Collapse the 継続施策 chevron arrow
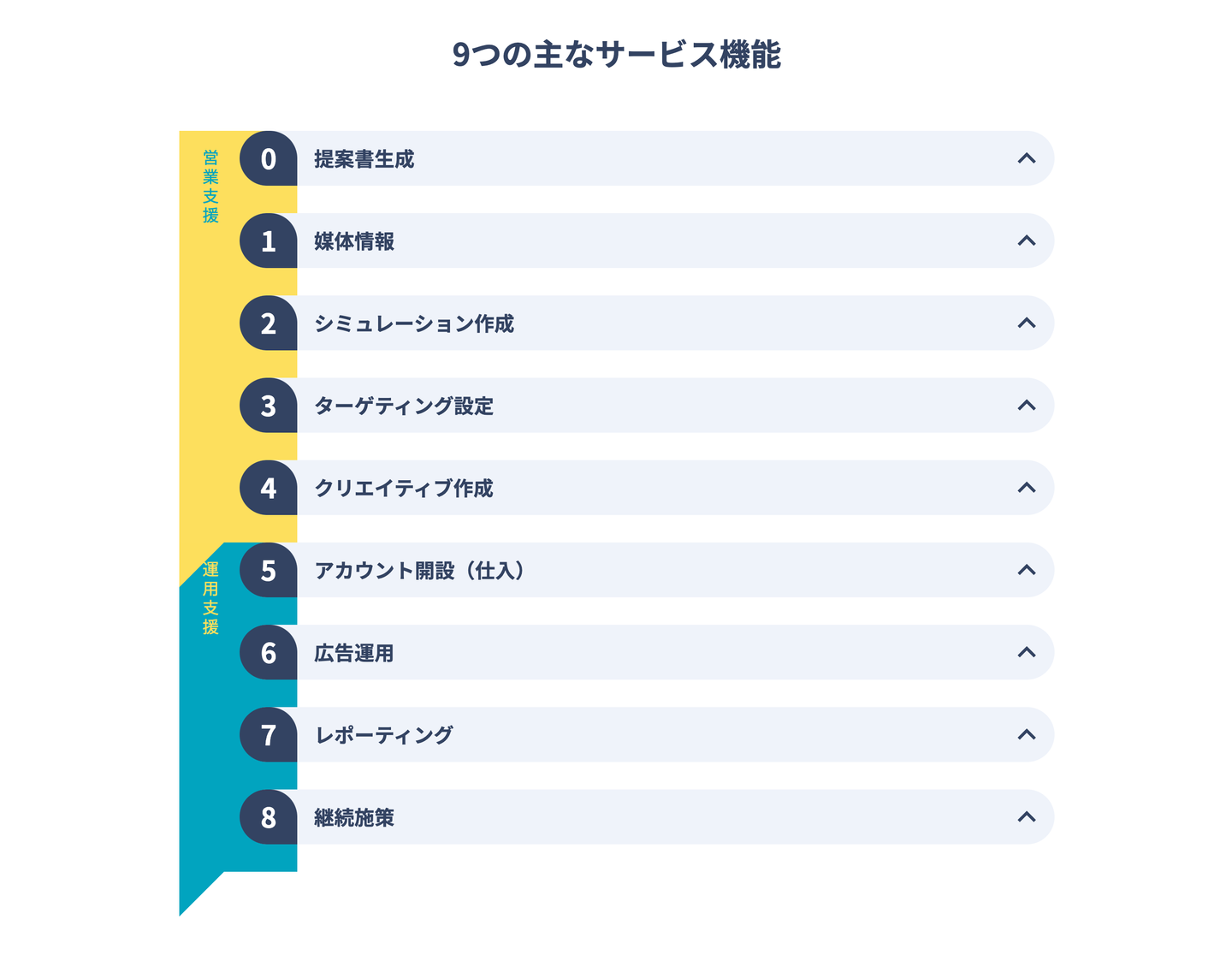This screenshot has width=1232, height=955. tap(1027, 816)
